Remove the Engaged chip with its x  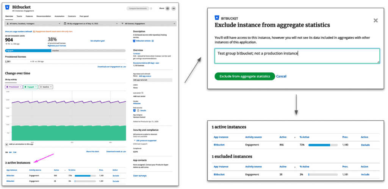(36, 87)
